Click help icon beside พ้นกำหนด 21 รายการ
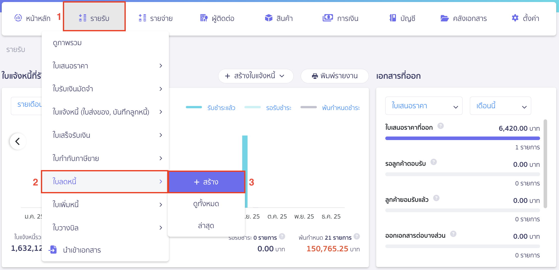This screenshot has width=559, height=270. click(x=357, y=236)
